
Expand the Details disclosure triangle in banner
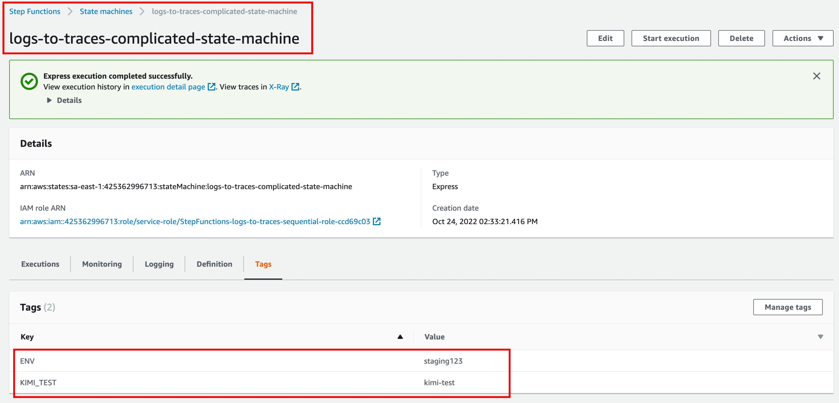pos(49,100)
